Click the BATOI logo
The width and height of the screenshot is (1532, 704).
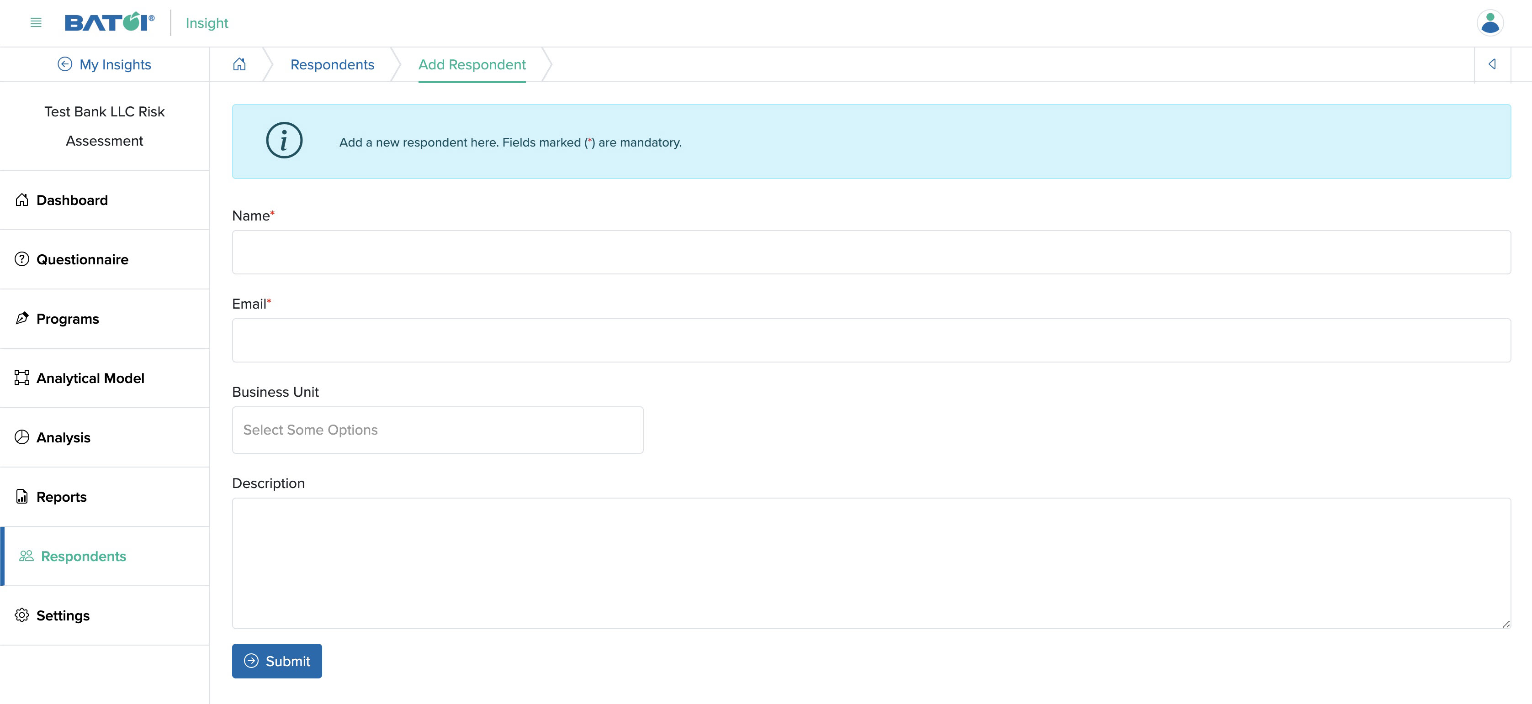point(110,22)
